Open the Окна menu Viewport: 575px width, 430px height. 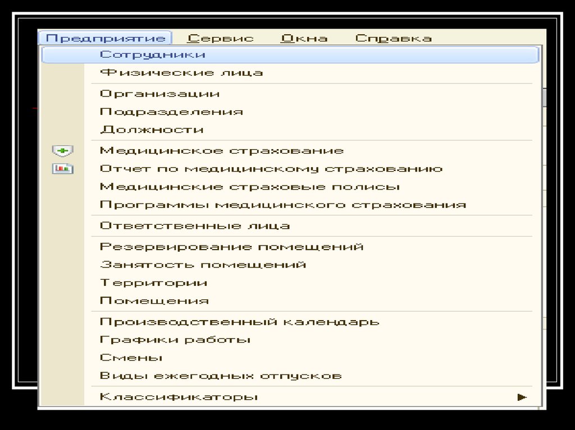[304, 38]
